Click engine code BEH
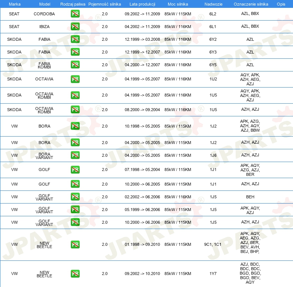Viewport: 293px width, 287px height. pyautogui.click(x=250, y=197)
